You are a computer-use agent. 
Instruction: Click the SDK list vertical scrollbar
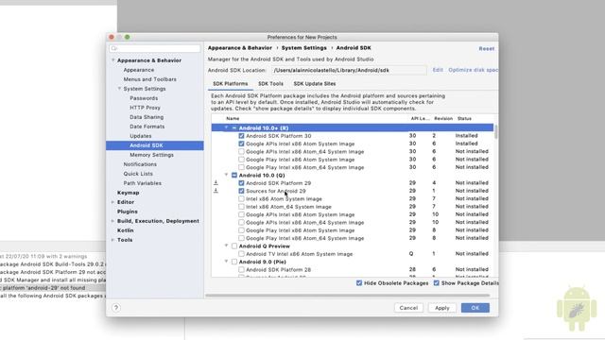495,132
